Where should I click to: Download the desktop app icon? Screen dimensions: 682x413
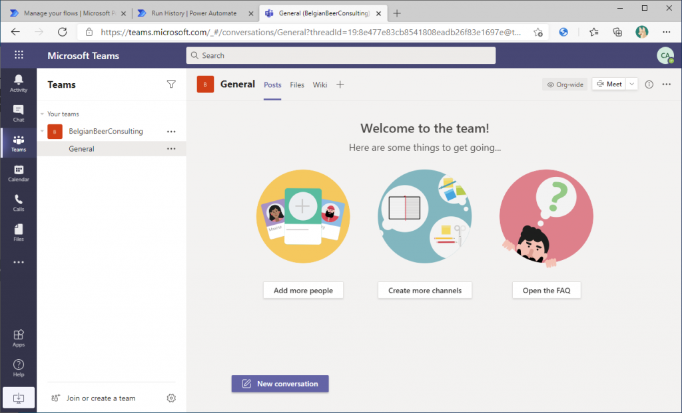(18, 398)
